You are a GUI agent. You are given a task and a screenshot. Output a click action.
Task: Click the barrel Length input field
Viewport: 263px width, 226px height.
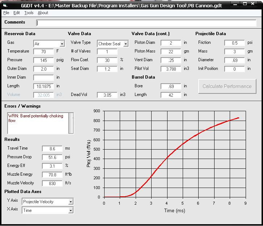point(171,95)
